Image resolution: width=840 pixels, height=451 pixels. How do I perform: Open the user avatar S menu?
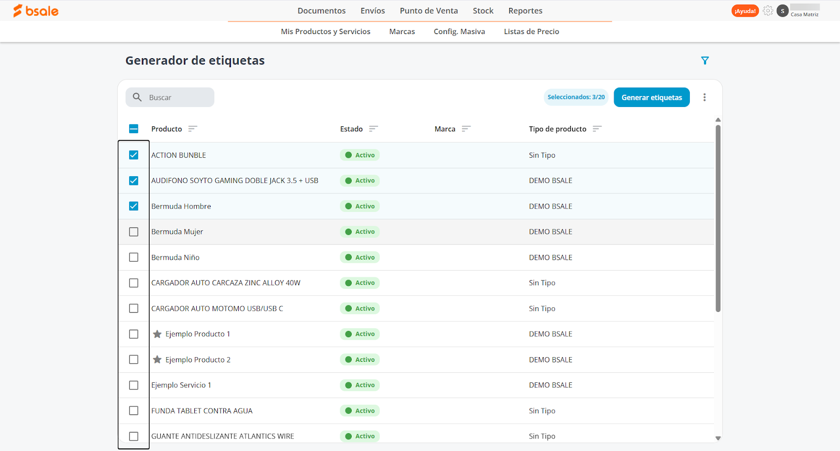[x=782, y=11]
